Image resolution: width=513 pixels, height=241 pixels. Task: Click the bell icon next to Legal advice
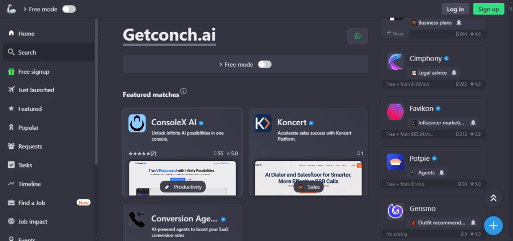[454, 73]
